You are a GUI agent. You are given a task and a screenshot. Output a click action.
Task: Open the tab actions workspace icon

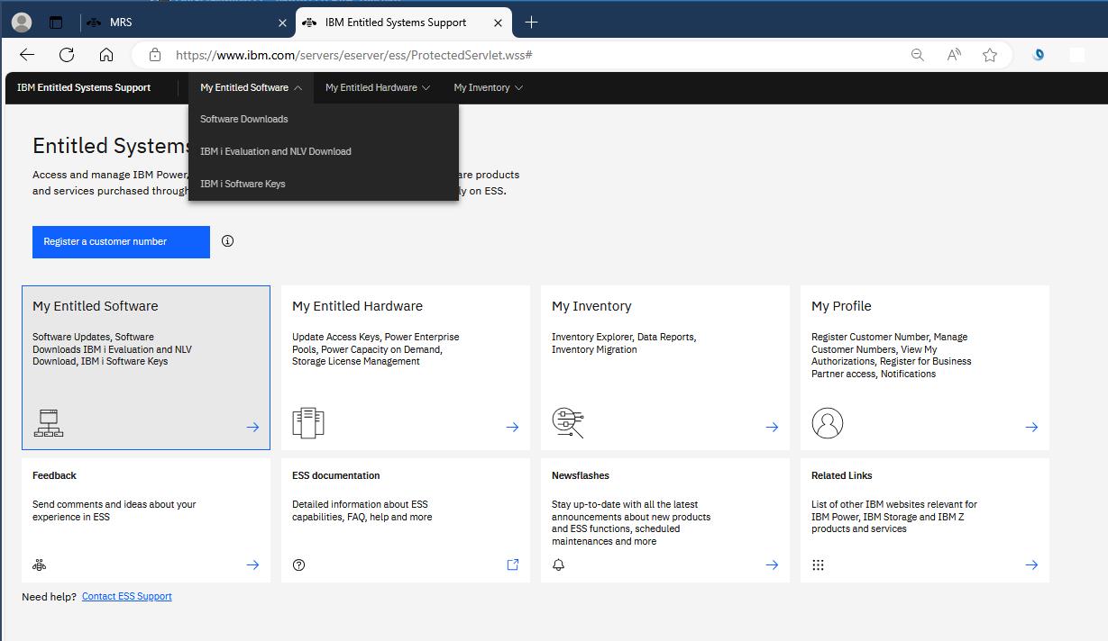(56, 23)
